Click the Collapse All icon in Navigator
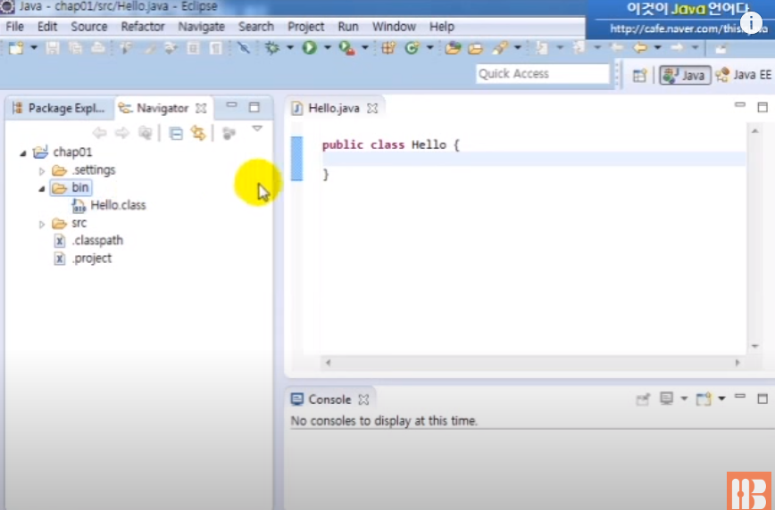The height and width of the screenshot is (510, 775). [176, 133]
